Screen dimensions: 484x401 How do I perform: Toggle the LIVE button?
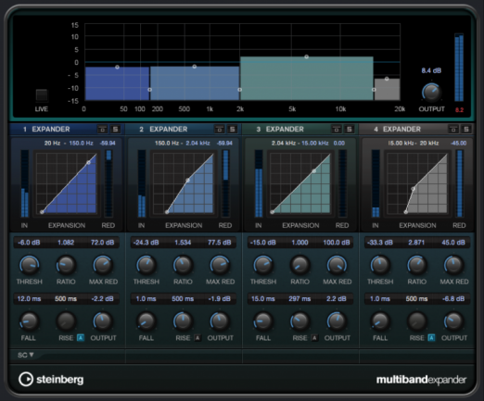click(x=42, y=95)
